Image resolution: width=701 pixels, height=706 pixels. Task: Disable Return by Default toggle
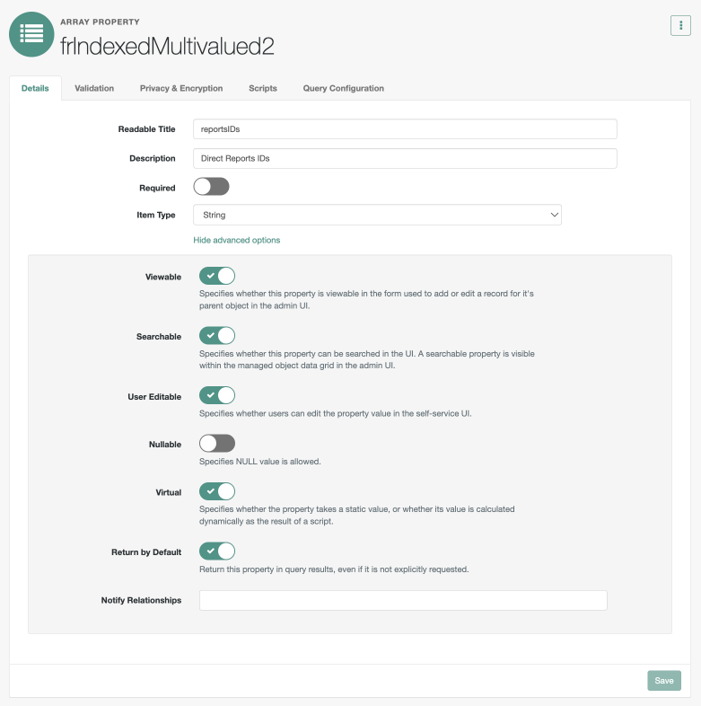tap(217, 551)
